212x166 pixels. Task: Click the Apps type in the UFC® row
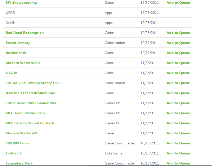click(x=109, y=13)
